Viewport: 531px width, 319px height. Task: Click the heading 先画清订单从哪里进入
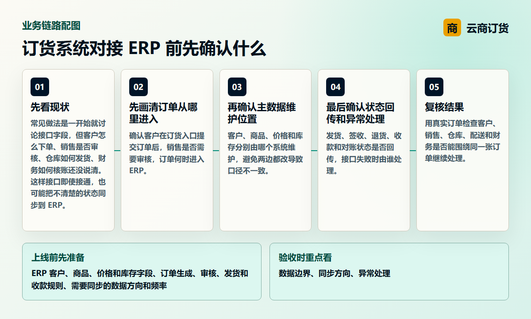(163, 113)
